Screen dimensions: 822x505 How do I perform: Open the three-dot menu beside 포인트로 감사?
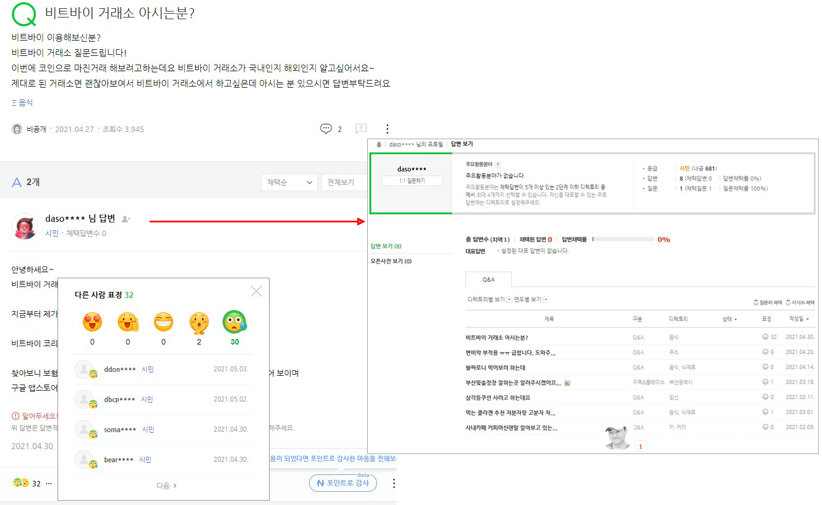[393, 483]
